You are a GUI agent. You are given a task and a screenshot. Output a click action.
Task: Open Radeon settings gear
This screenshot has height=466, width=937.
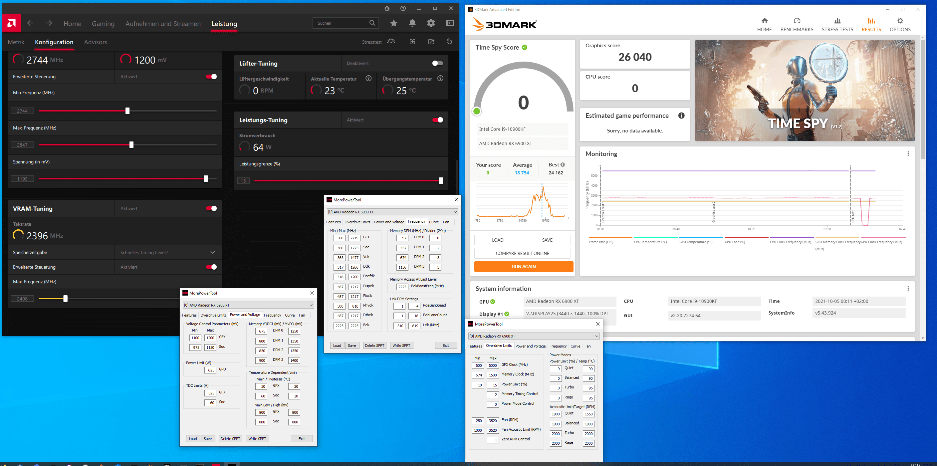tap(431, 23)
